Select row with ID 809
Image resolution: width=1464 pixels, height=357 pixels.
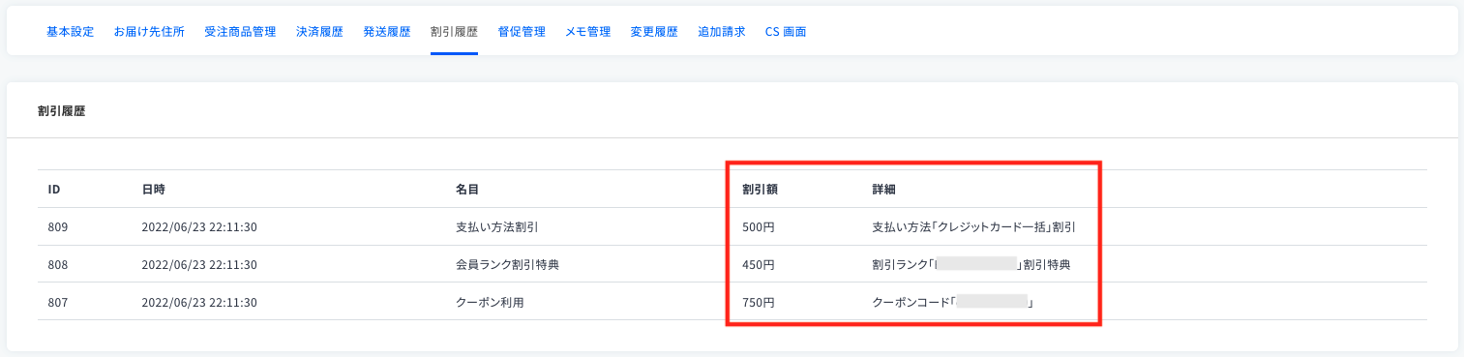[732, 226]
